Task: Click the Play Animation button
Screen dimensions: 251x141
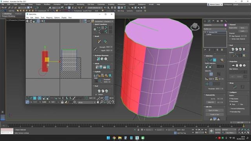Action: 199,130
